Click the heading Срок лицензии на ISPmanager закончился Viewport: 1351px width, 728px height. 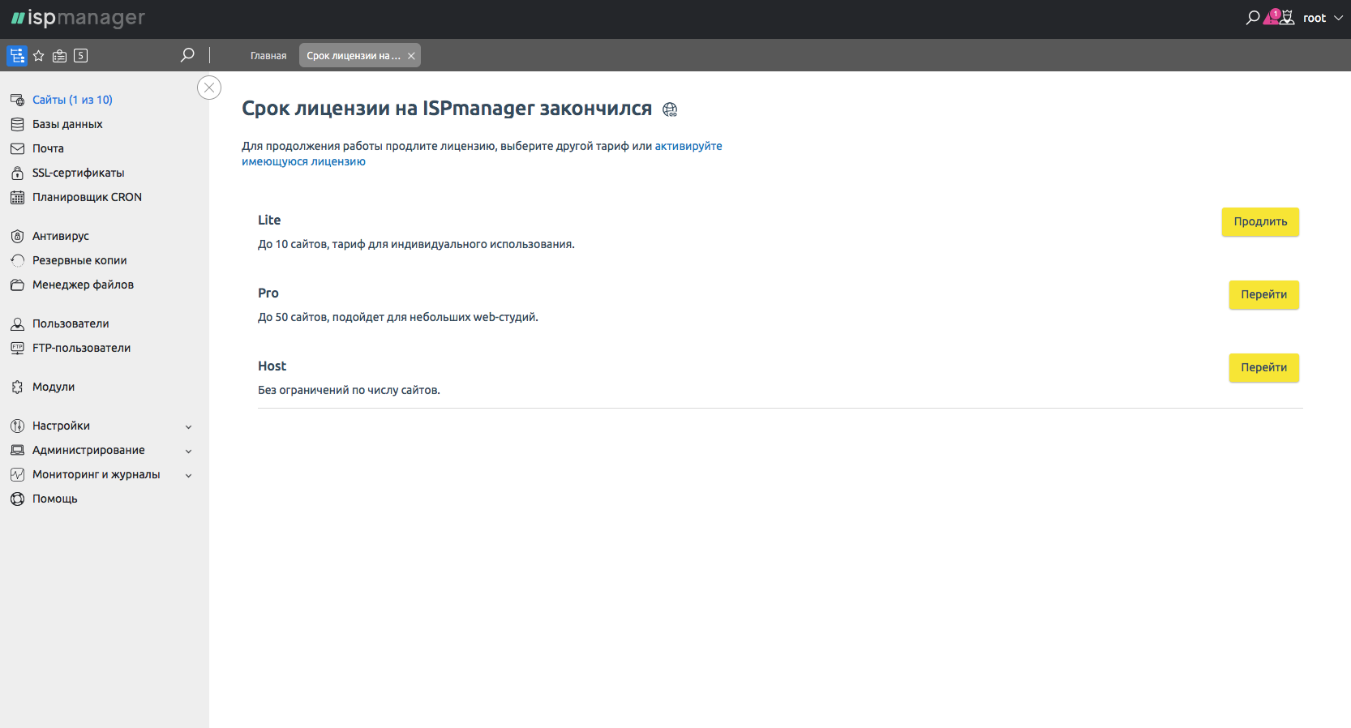click(447, 109)
